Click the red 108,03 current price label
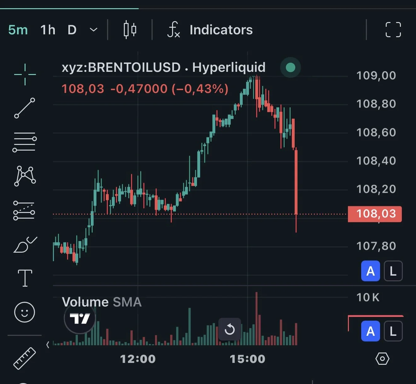Viewport: 416px width, 384px height. (375, 214)
